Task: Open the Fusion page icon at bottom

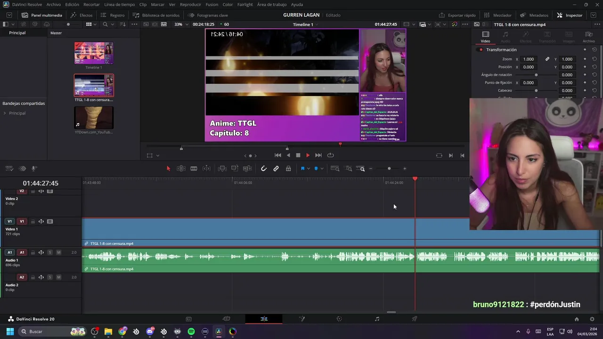Action: [301, 319]
